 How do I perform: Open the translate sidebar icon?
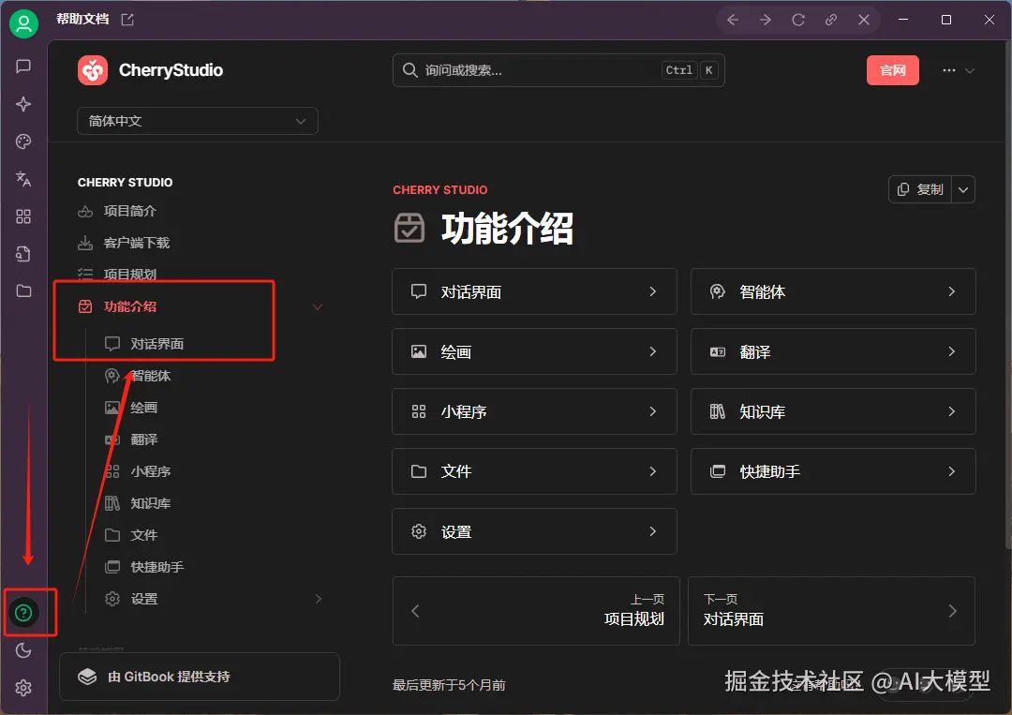coord(23,179)
